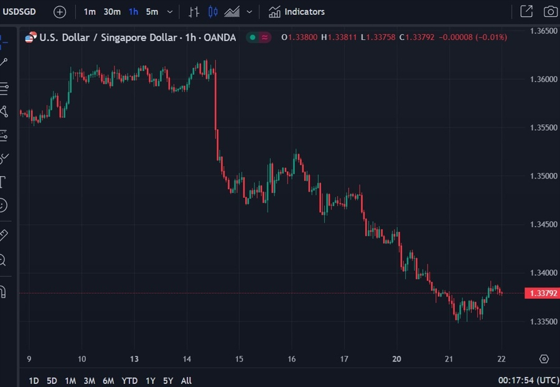Select the Area chart style icon
This screenshot has width=560, height=387.
click(232, 12)
